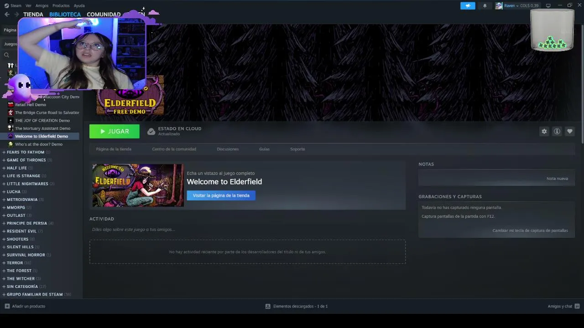Open the Guías link
Viewport: 584px width, 328px height.
[x=264, y=149]
